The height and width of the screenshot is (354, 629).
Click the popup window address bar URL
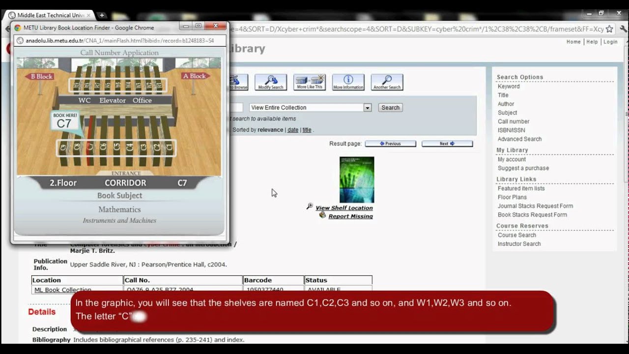pyautogui.click(x=120, y=41)
